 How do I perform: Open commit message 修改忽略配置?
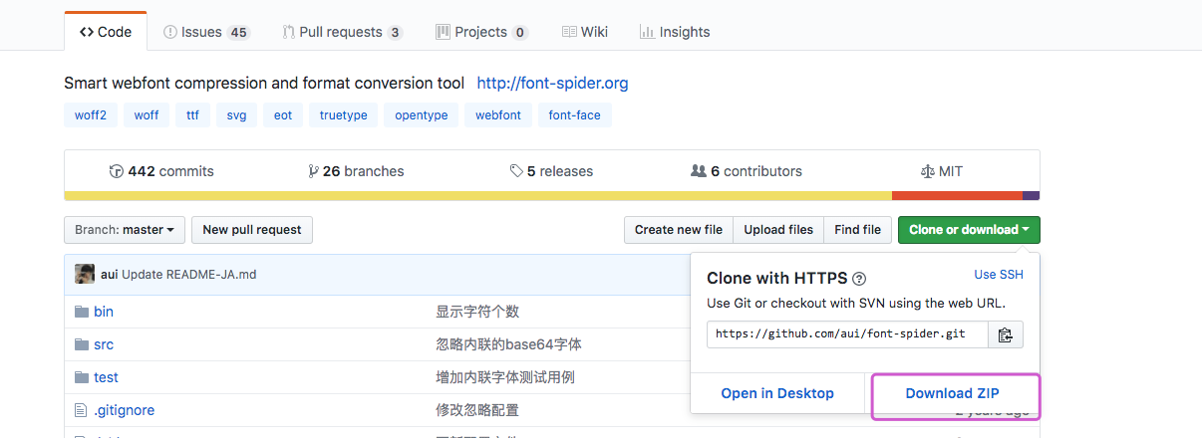tap(477, 410)
